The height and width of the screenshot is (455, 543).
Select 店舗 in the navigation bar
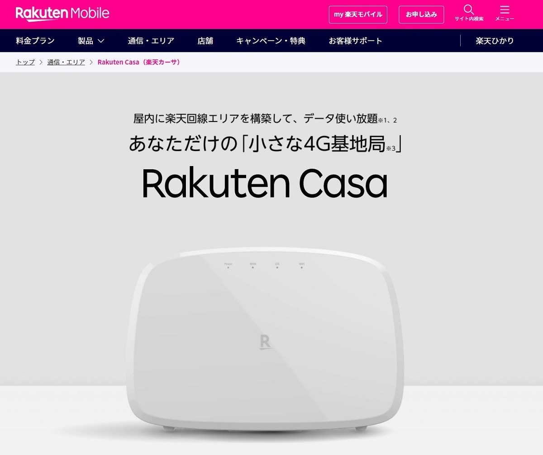point(205,41)
